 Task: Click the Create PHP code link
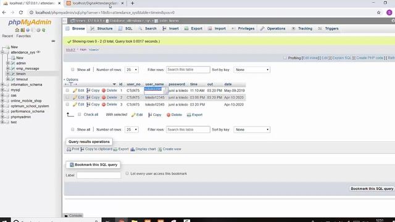point(370,58)
